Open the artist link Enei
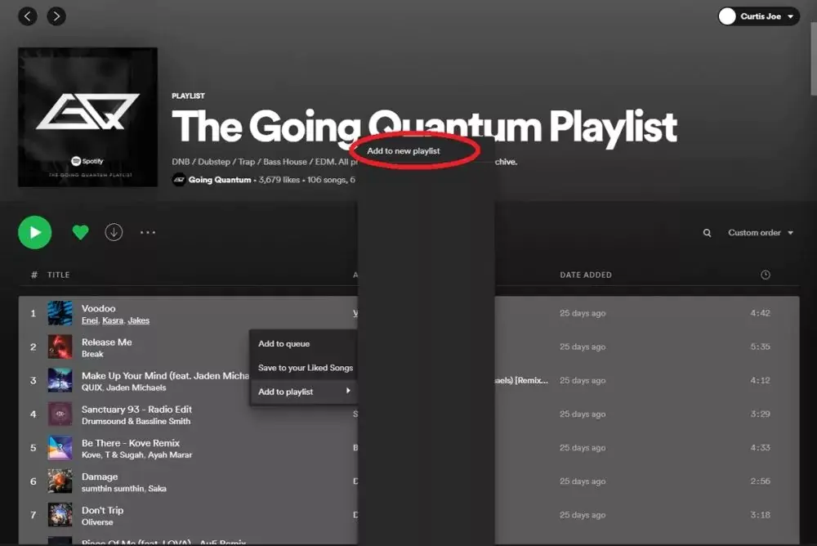The image size is (817, 546). 89,320
